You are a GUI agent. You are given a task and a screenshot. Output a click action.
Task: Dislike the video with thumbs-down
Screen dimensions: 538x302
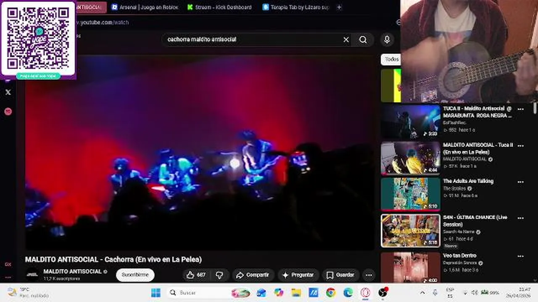coord(219,275)
